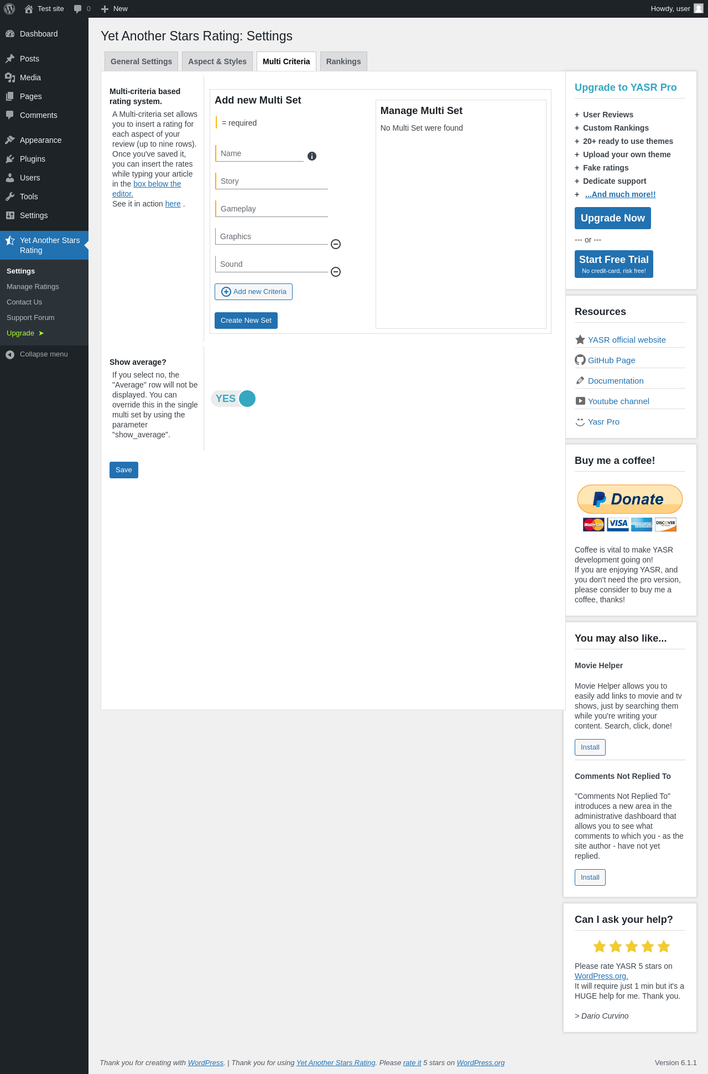Toggle the Show average YES switch
Screen dimensions: 708x1074
(233, 399)
